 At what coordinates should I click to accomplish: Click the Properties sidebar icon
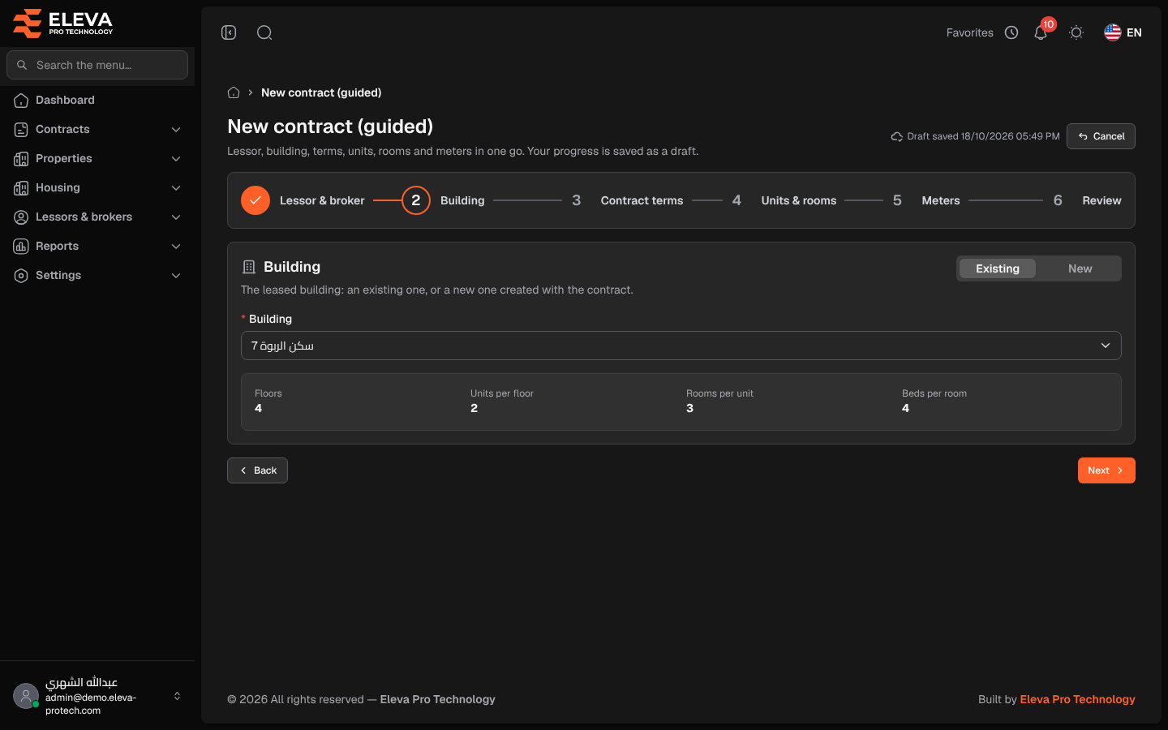click(21, 159)
